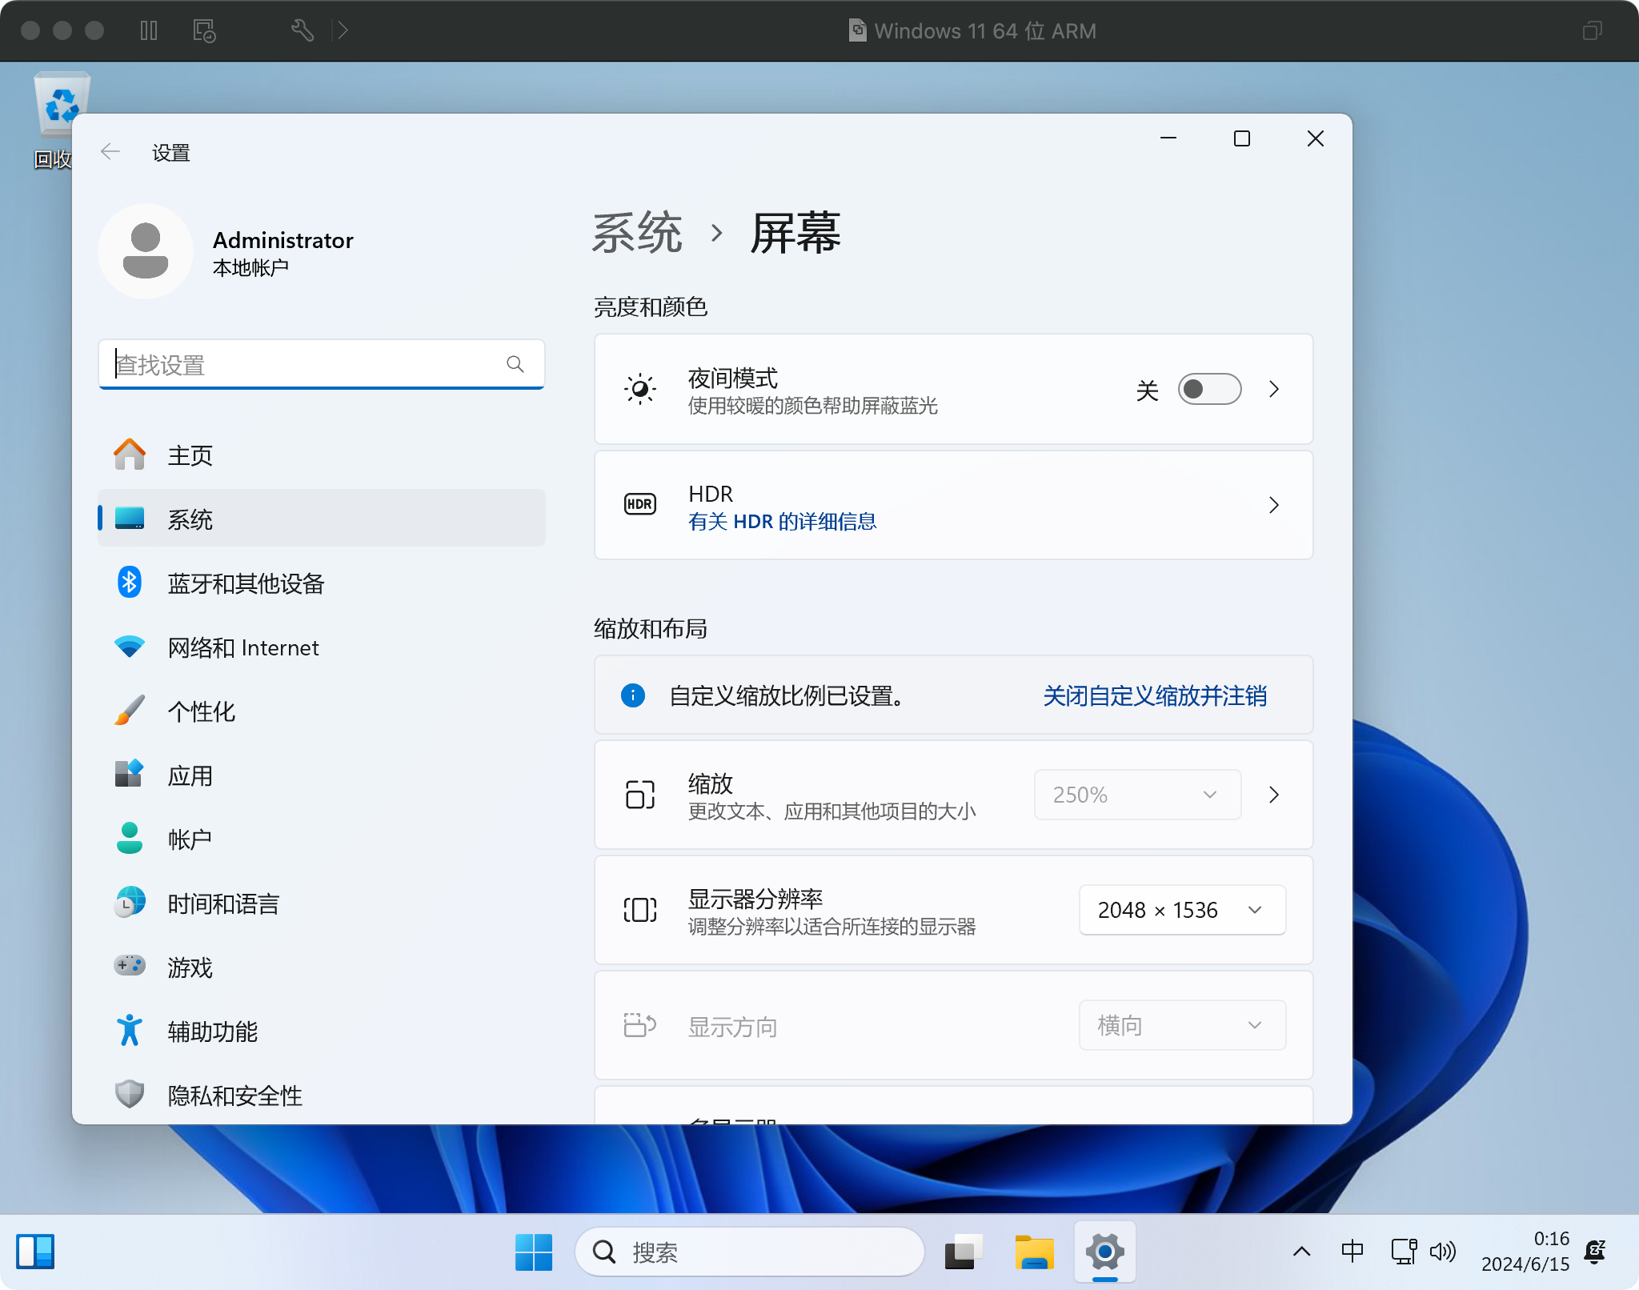1639x1290 pixels.
Task: Open Accounts (帐户) person icon
Action: (130, 839)
